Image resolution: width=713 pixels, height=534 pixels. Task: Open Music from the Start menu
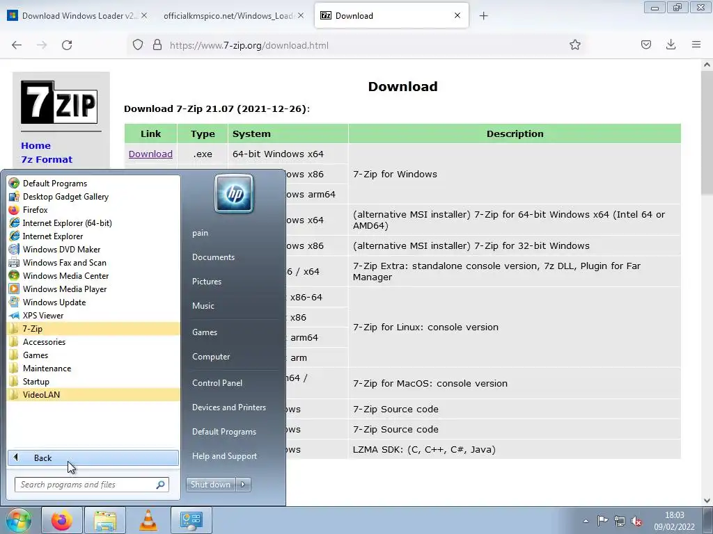pos(203,306)
